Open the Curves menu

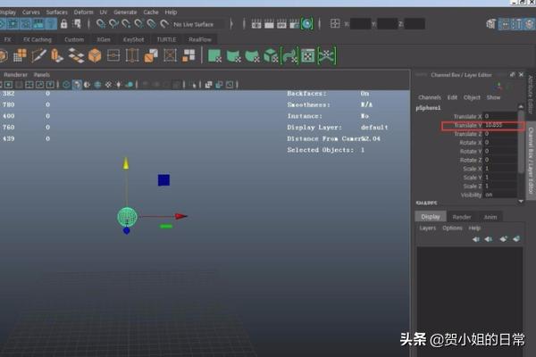[30, 12]
